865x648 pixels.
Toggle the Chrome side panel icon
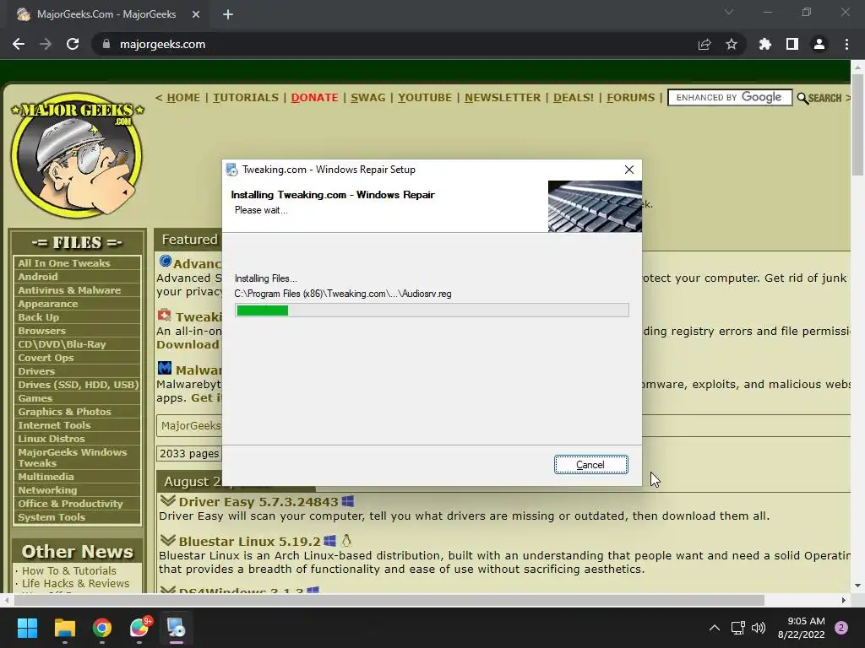(x=792, y=44)
